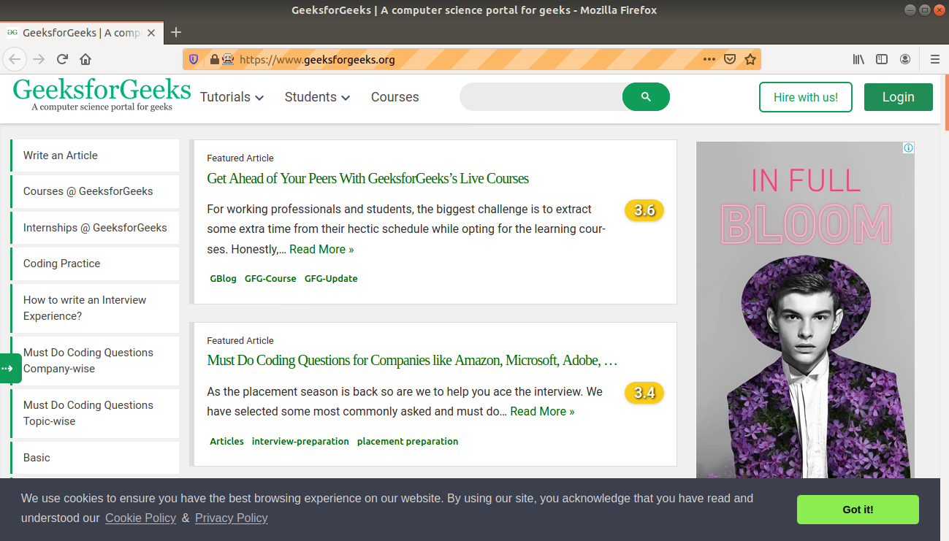Open the Firefox hamburger menu
Screen dimensions: 949x541
934,59
